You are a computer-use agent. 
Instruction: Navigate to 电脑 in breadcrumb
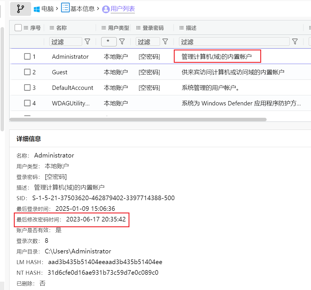point(48,9)
